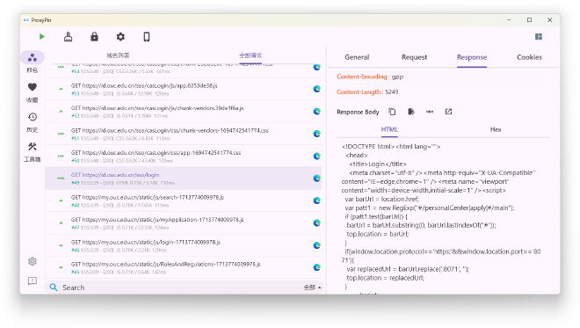Viewport: 580px width, 328px height.
Task: Click Edge icon on RulesAndRegulations row
Action: coord(316,267)
